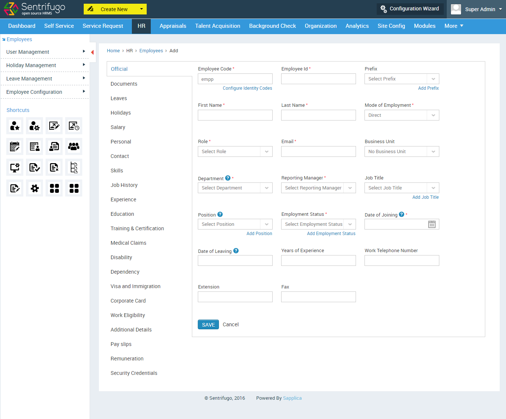Open the document-with-pencil shortcut icon
The width and height of the screenshot is (506, 419).
click(x=15, y=188)
